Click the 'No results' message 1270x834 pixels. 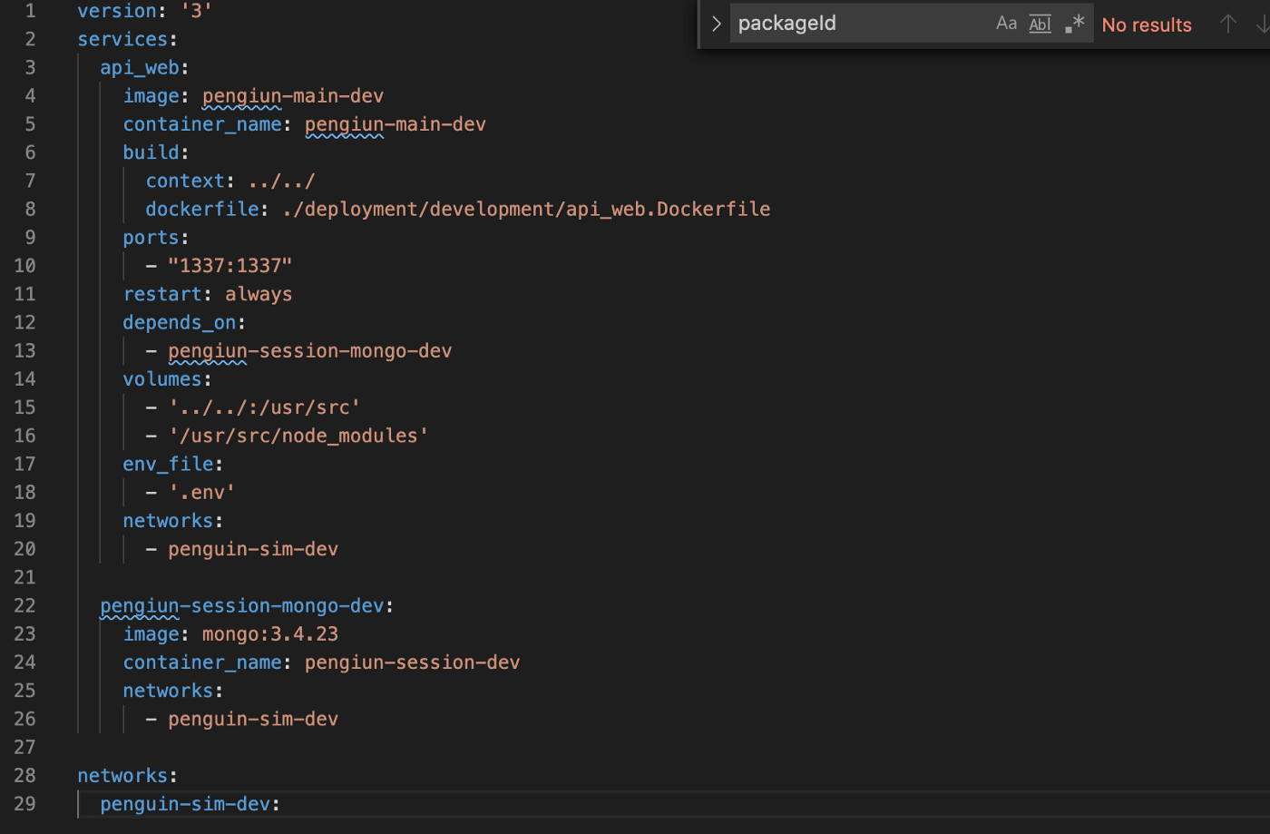click(x=1147, y=25)
